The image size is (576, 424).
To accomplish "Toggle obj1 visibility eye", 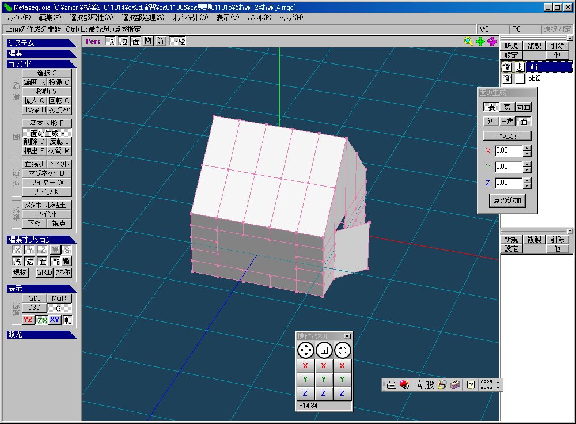I will (x=507, y=67).
